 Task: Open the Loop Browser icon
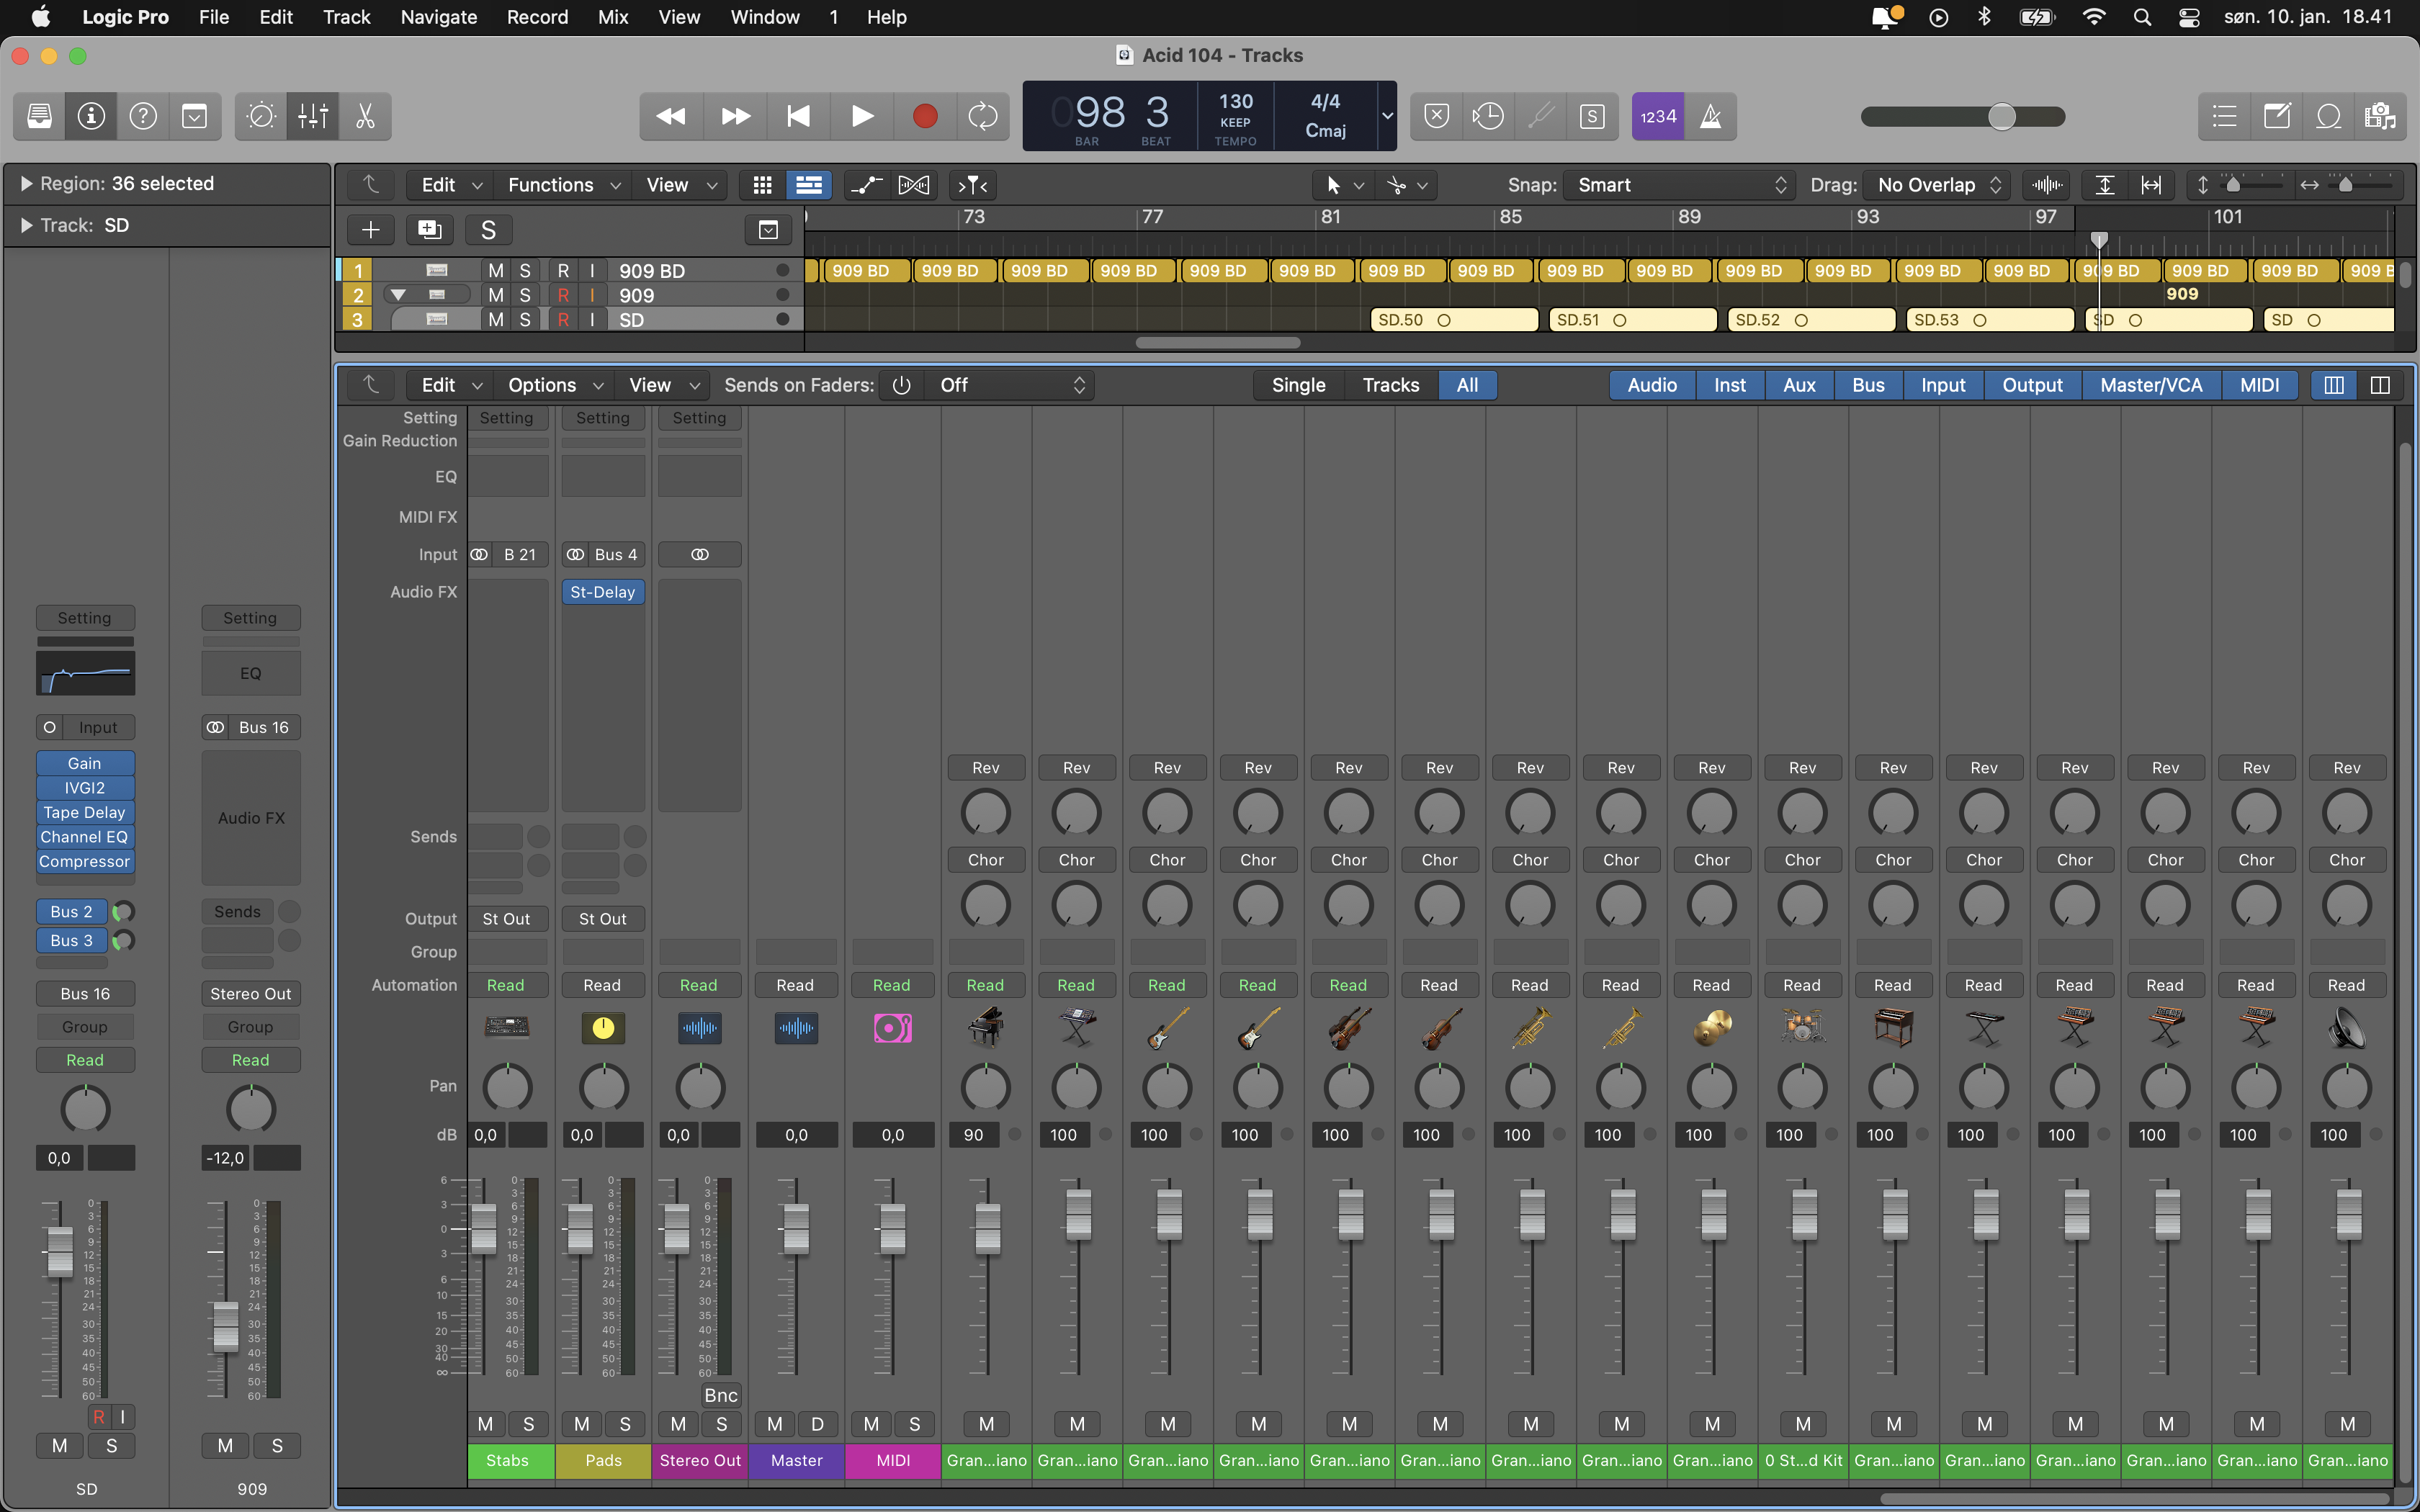coord(2328,117)
